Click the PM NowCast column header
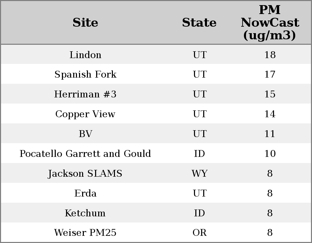 click(x=270, y=23)
